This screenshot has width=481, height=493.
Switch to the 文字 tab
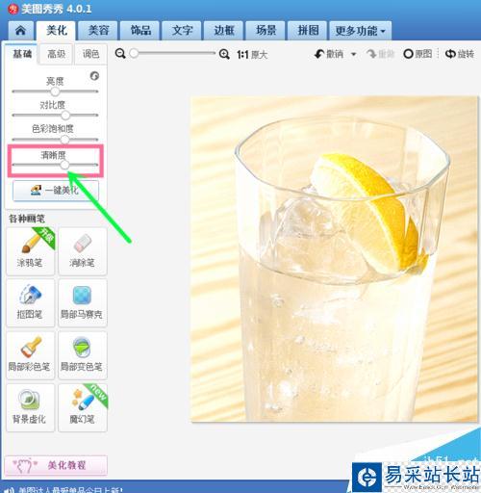[x=182, y=31]
